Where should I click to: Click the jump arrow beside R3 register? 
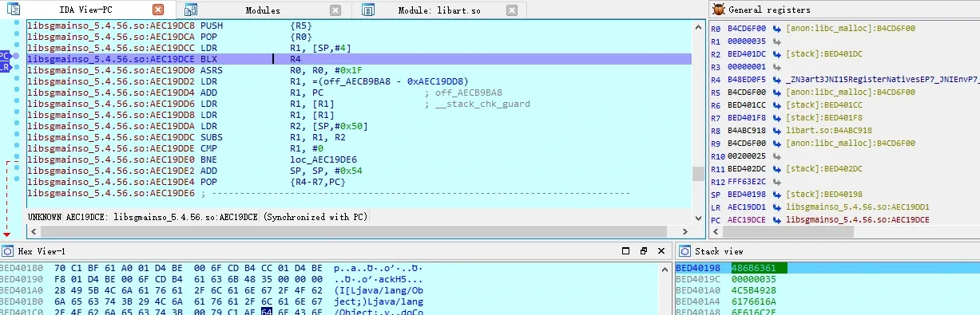tap(777, 67)
